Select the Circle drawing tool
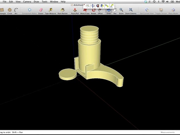Image resolution: width=180 pixels, height=135 pixels. pos(10,11)
